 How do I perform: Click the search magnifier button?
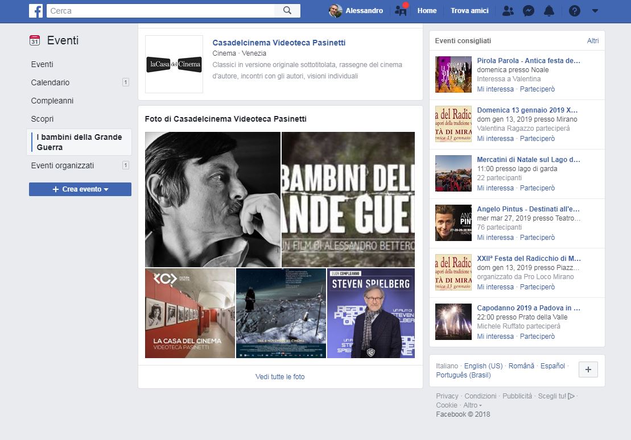(287, 10)
